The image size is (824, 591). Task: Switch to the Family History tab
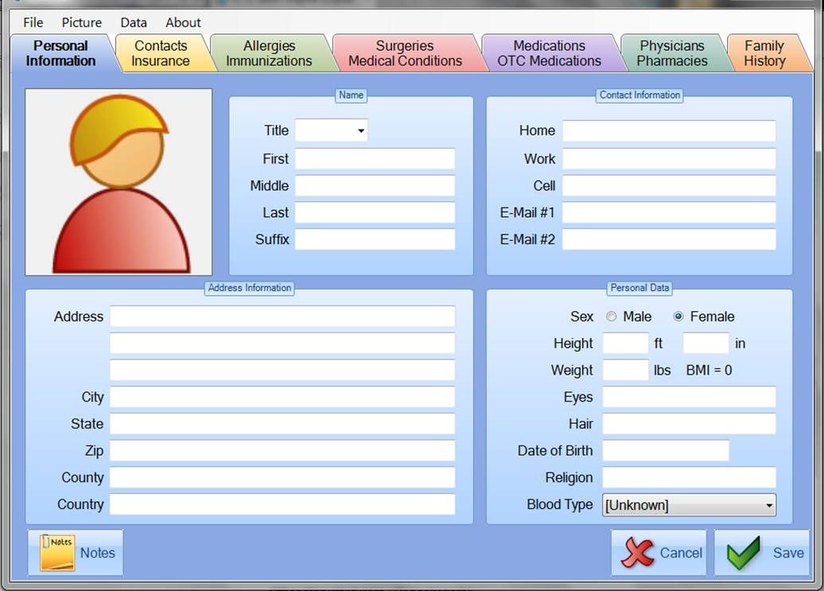763,53
